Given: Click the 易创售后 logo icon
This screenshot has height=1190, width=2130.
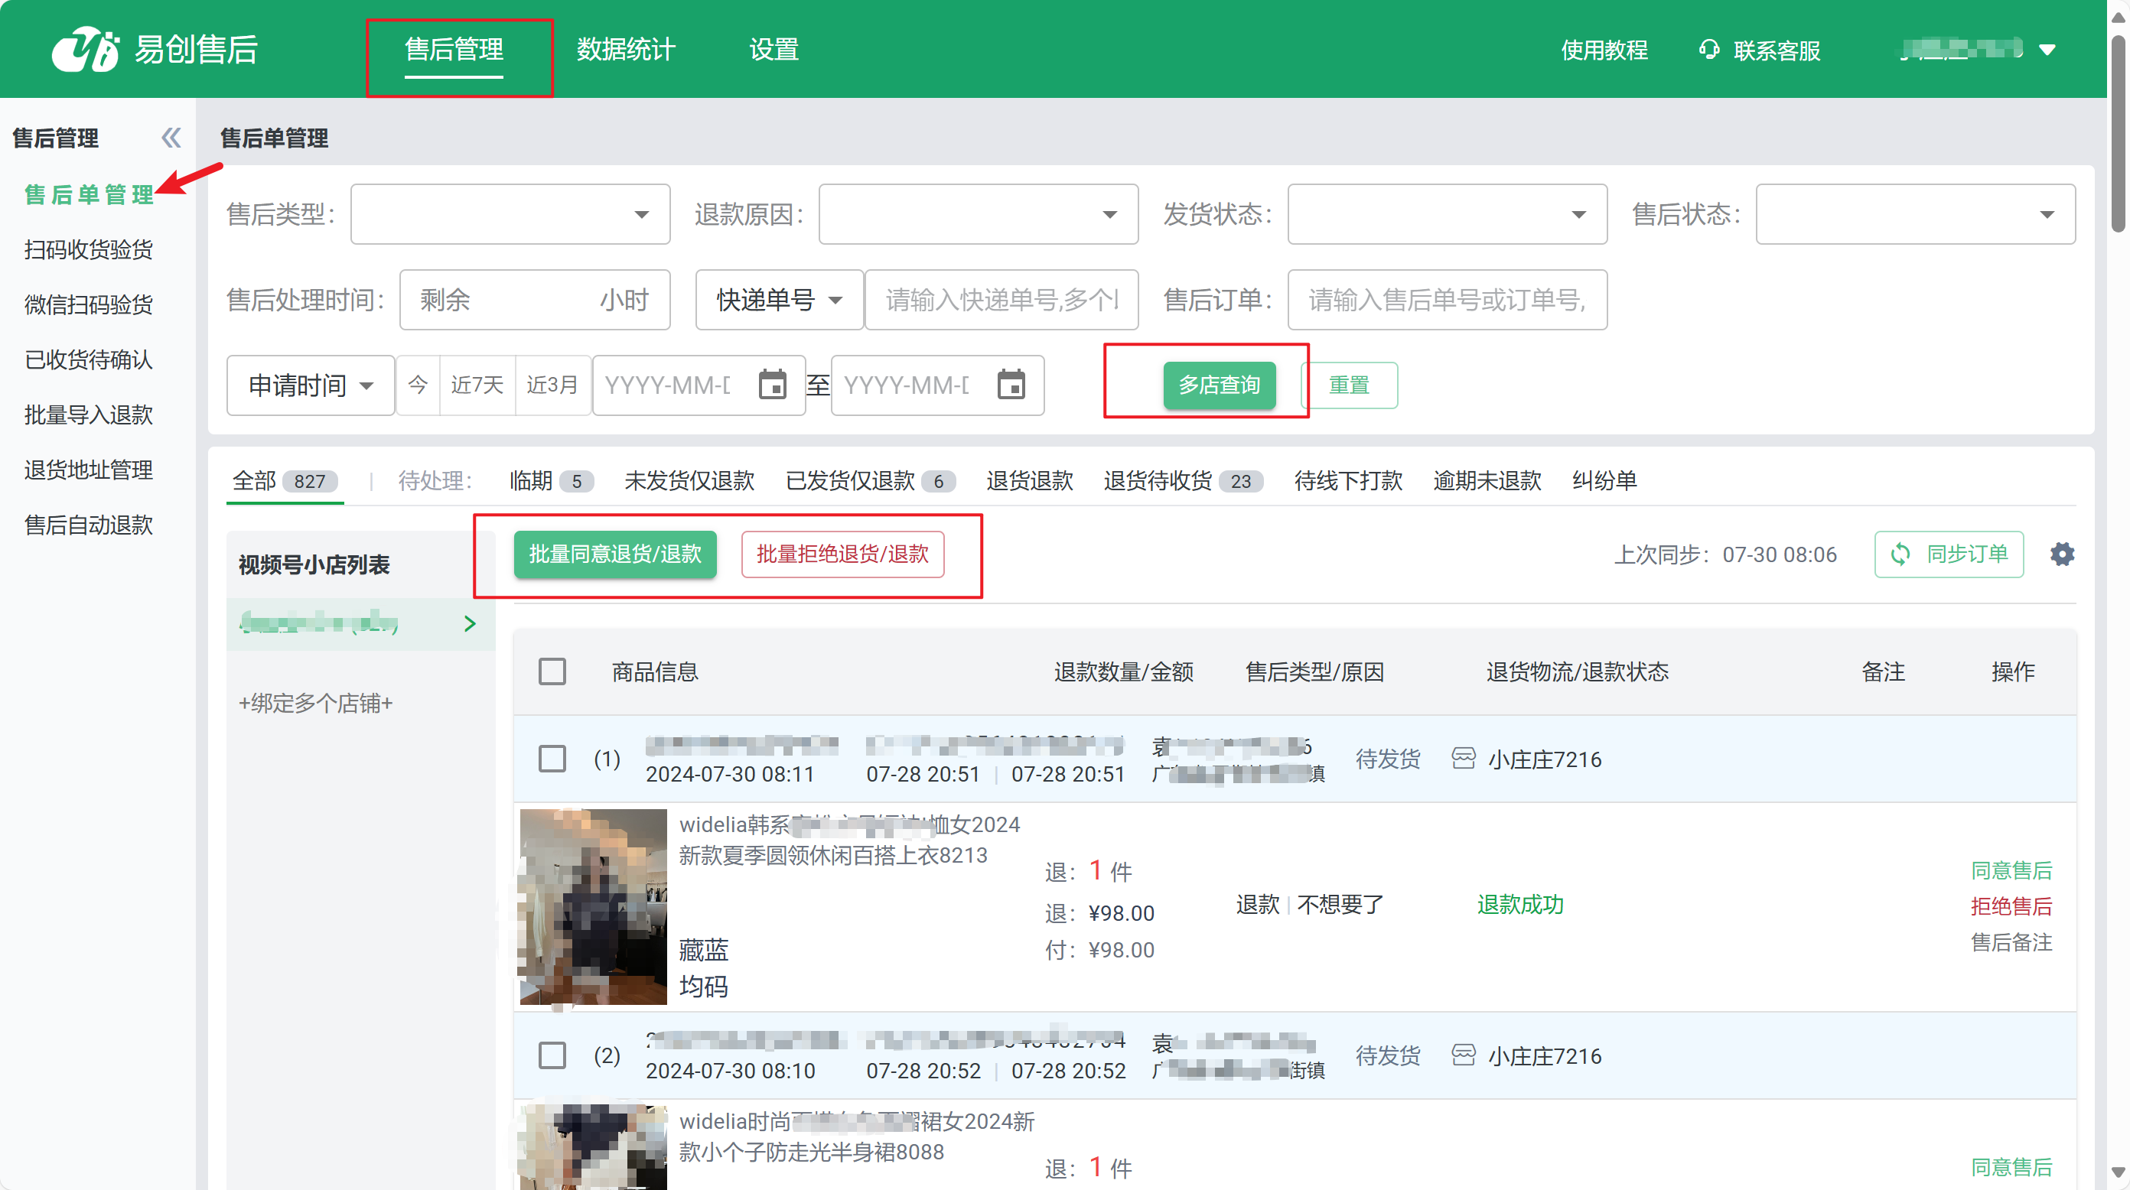Looking at the screenshot, I should (x=85, y=50).
